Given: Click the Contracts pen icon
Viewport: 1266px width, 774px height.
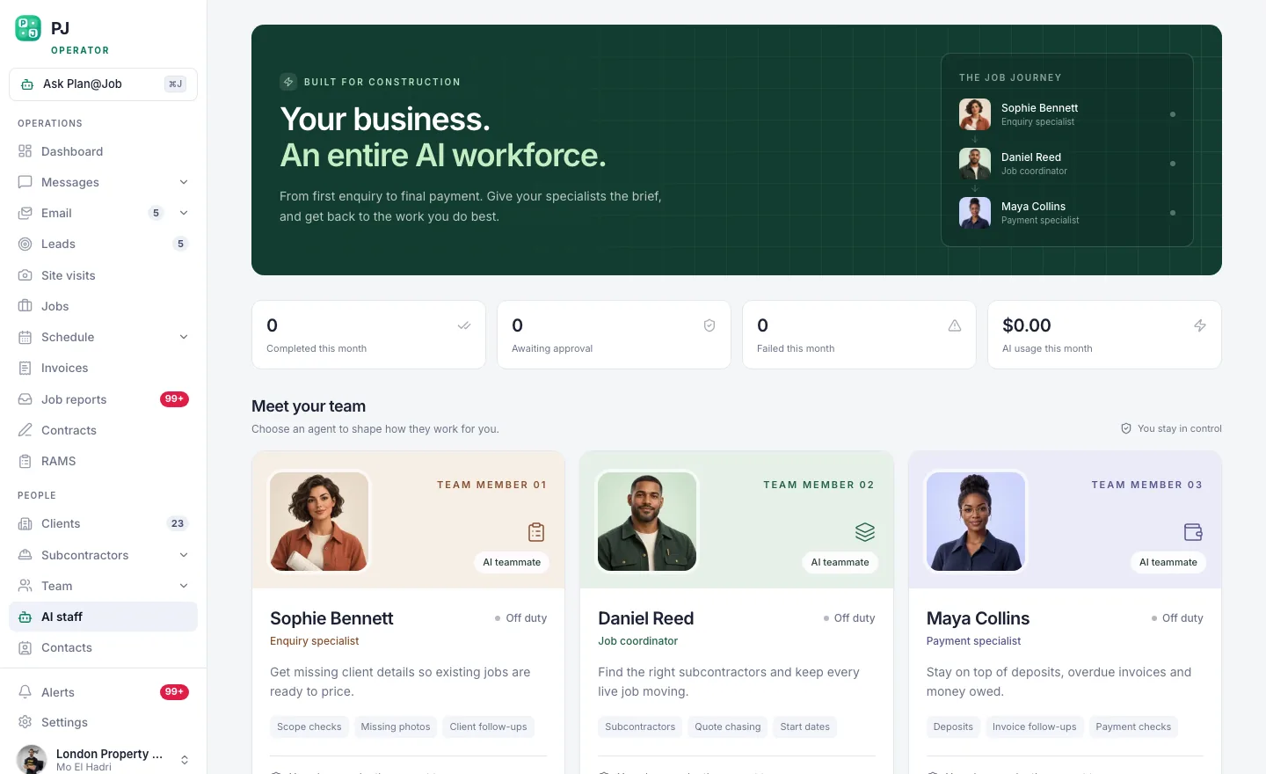Looking at the screenshot, I should pos(25,430).
